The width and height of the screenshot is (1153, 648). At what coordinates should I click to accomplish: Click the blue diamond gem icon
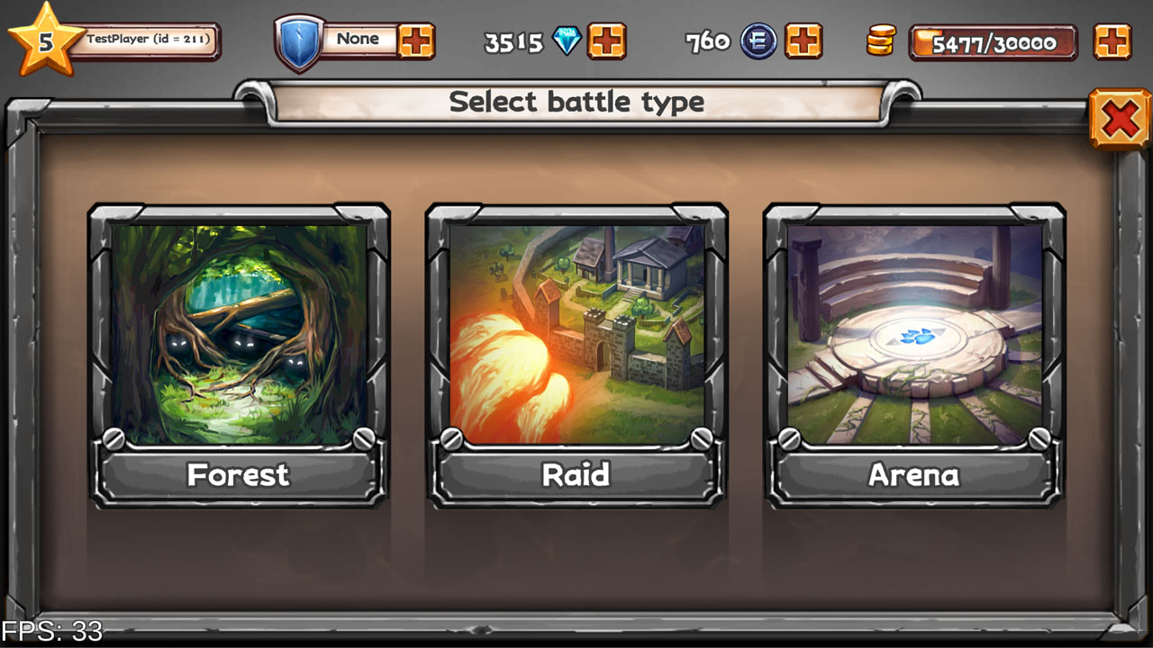[567, 41]
